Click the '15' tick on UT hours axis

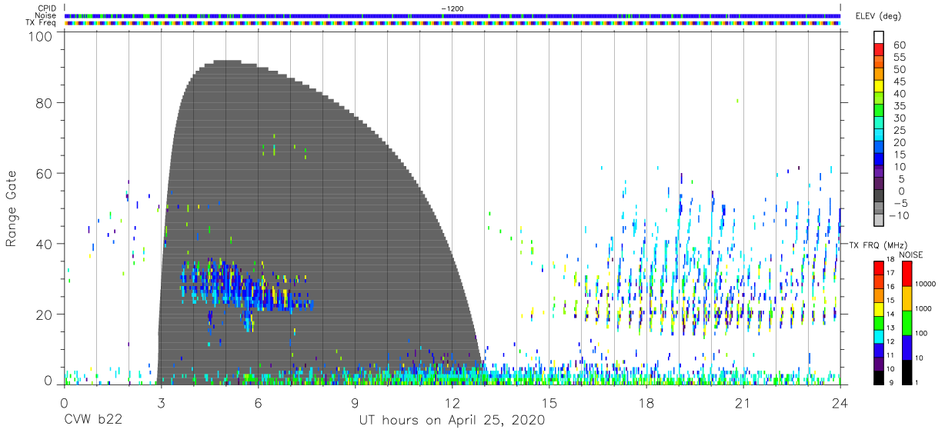[549, 402]
